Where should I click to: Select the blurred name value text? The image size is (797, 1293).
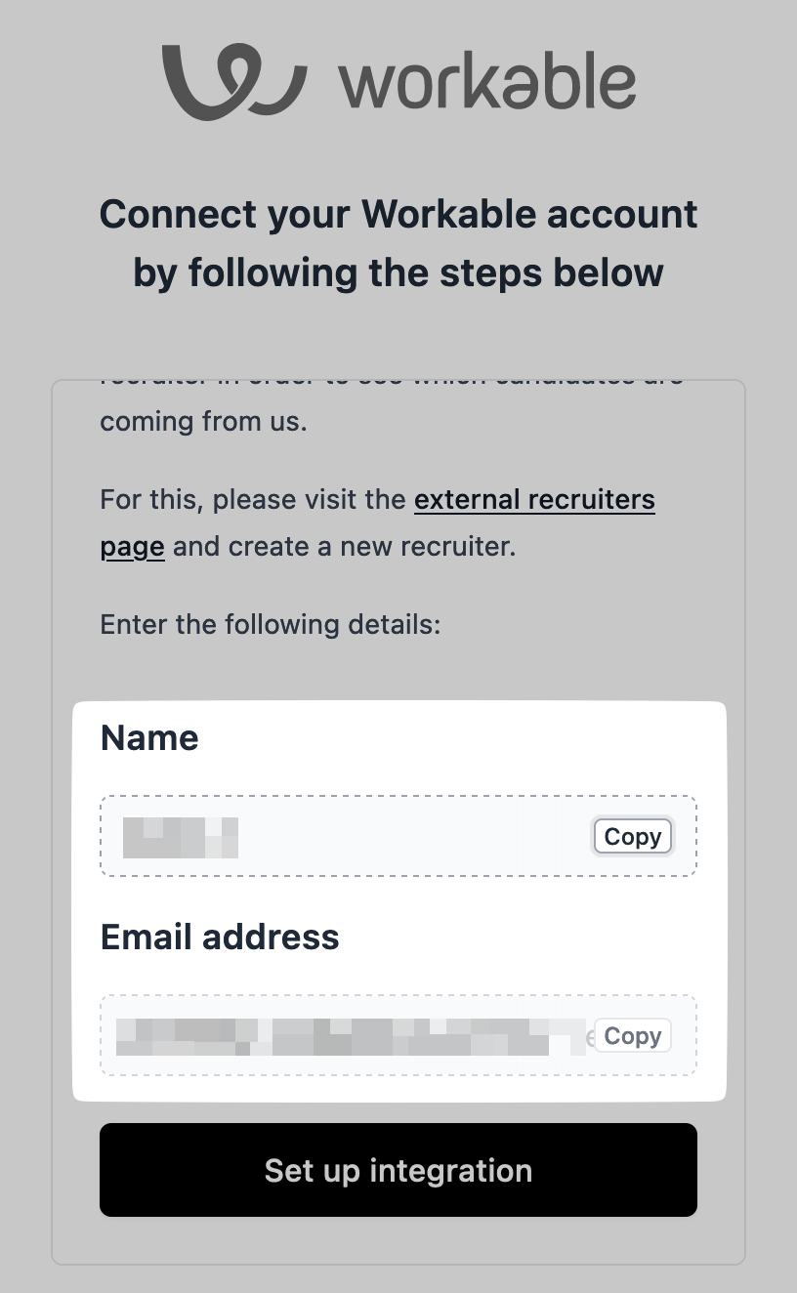click(181, 838)
